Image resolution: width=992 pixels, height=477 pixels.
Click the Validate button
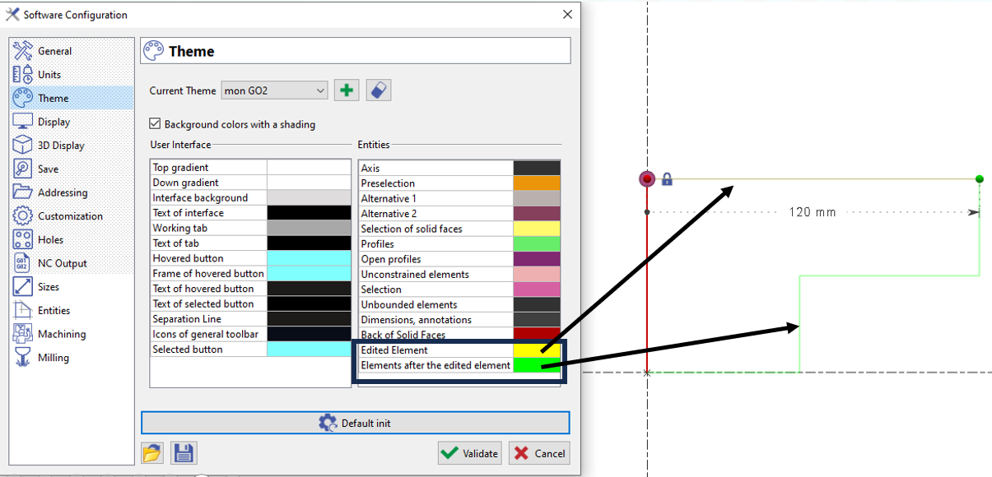click(469, 452)
